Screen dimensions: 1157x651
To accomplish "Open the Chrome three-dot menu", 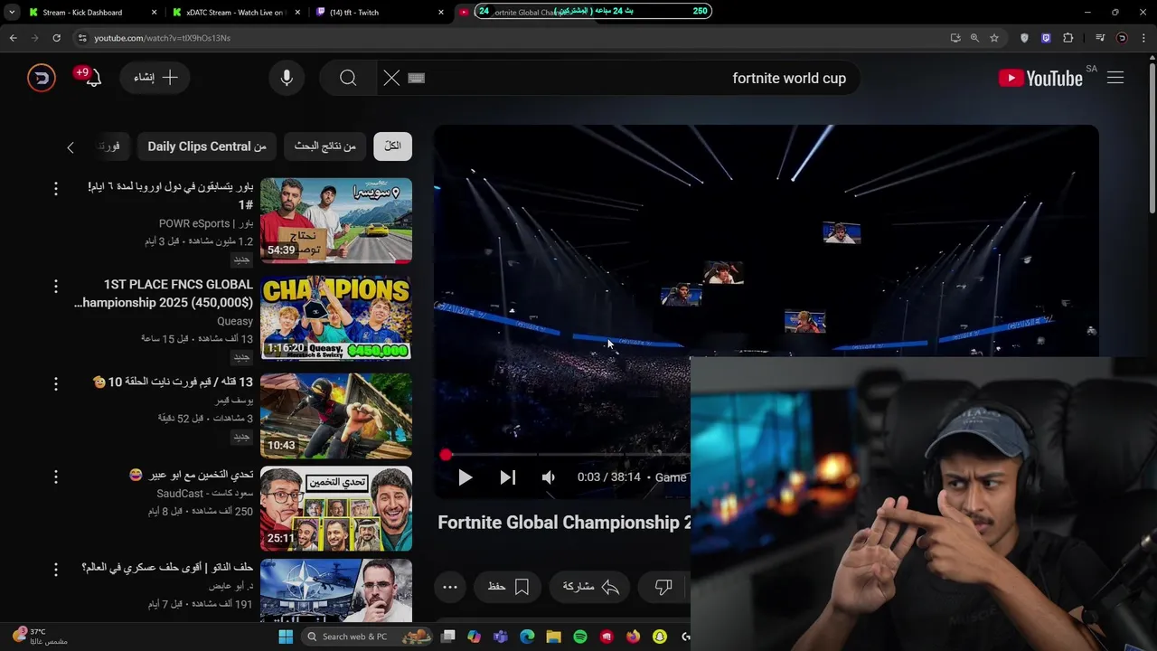I will coord(1144,38).
